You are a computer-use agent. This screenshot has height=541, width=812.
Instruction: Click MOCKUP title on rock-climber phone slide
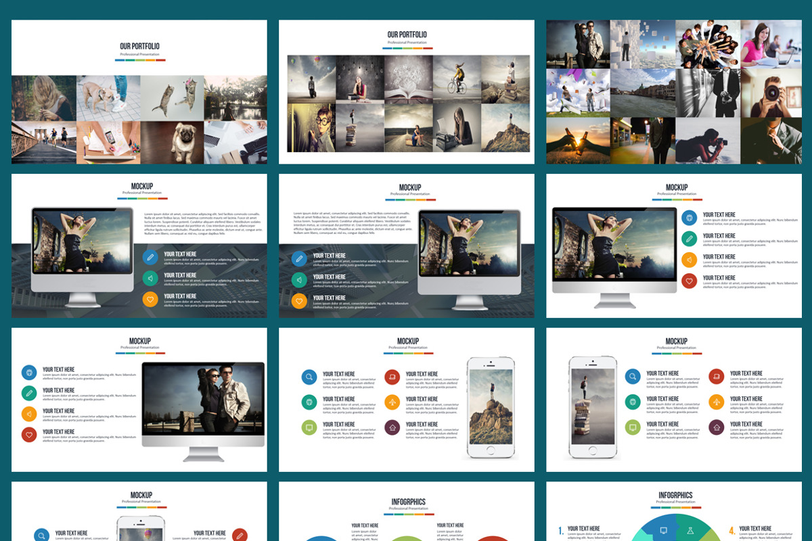coord(407,341)
